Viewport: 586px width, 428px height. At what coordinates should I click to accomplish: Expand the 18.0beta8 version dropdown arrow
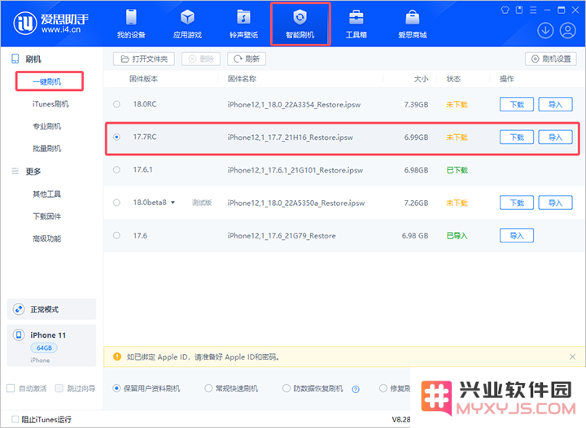coord(173,203)
